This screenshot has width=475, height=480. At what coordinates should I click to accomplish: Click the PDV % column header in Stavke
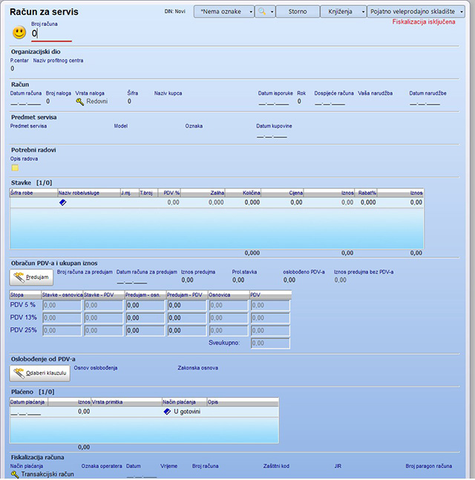169,193
